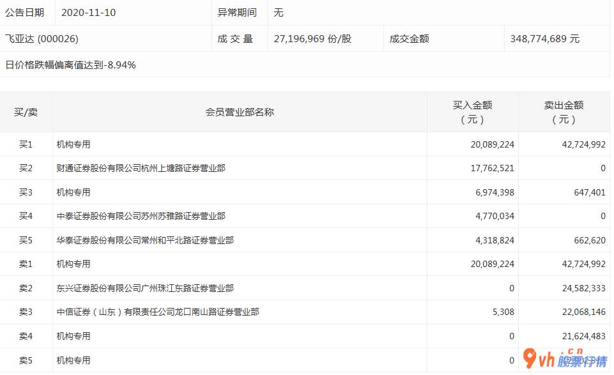This screenshot has height=375, width=614.
Task: Select the 飞亚达 (000026) stock name
Action: click(42, 39)
